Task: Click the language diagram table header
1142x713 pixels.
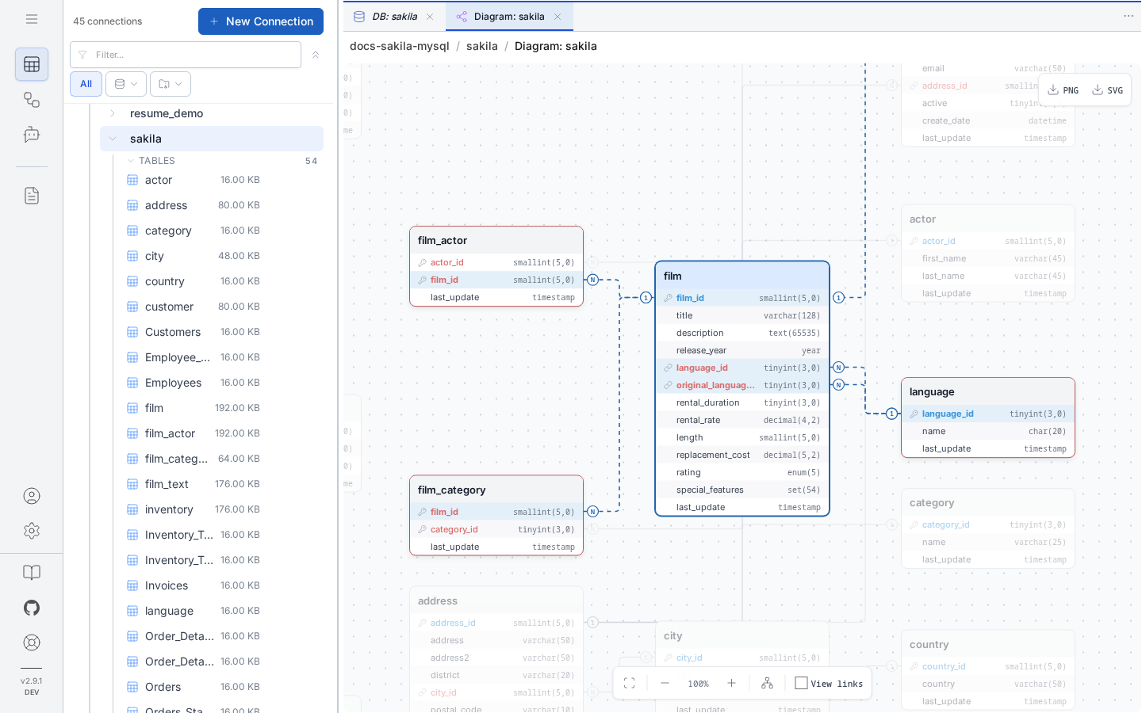Action: [x=988, y=391]
